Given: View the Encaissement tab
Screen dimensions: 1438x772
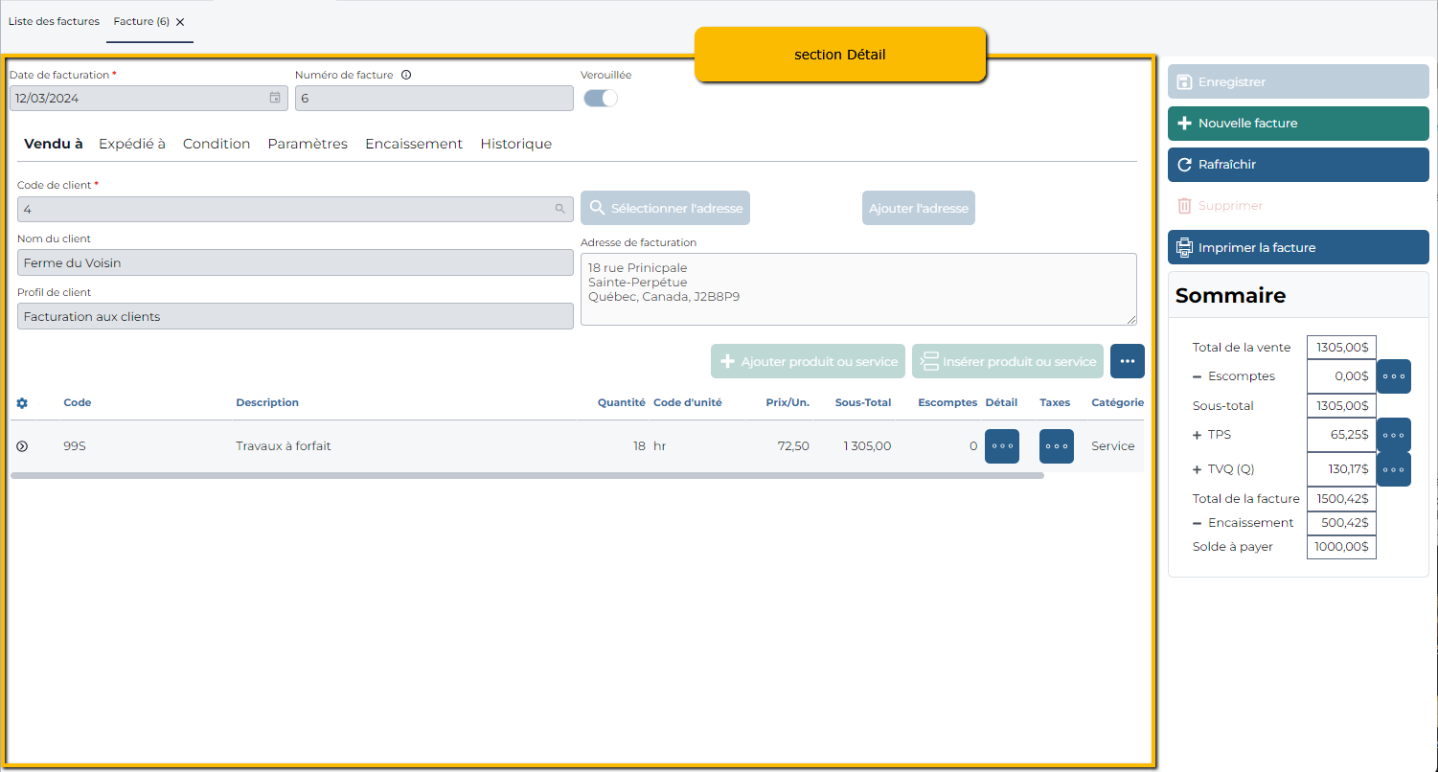Looking at the screenshot, I should (414, 144).
